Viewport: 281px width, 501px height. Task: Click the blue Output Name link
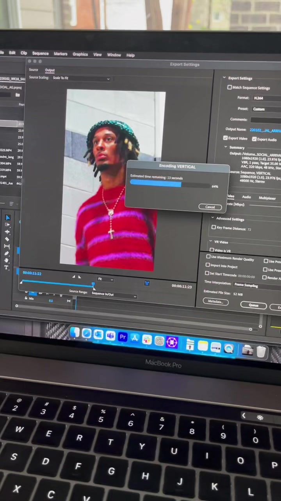click(265, 130)
